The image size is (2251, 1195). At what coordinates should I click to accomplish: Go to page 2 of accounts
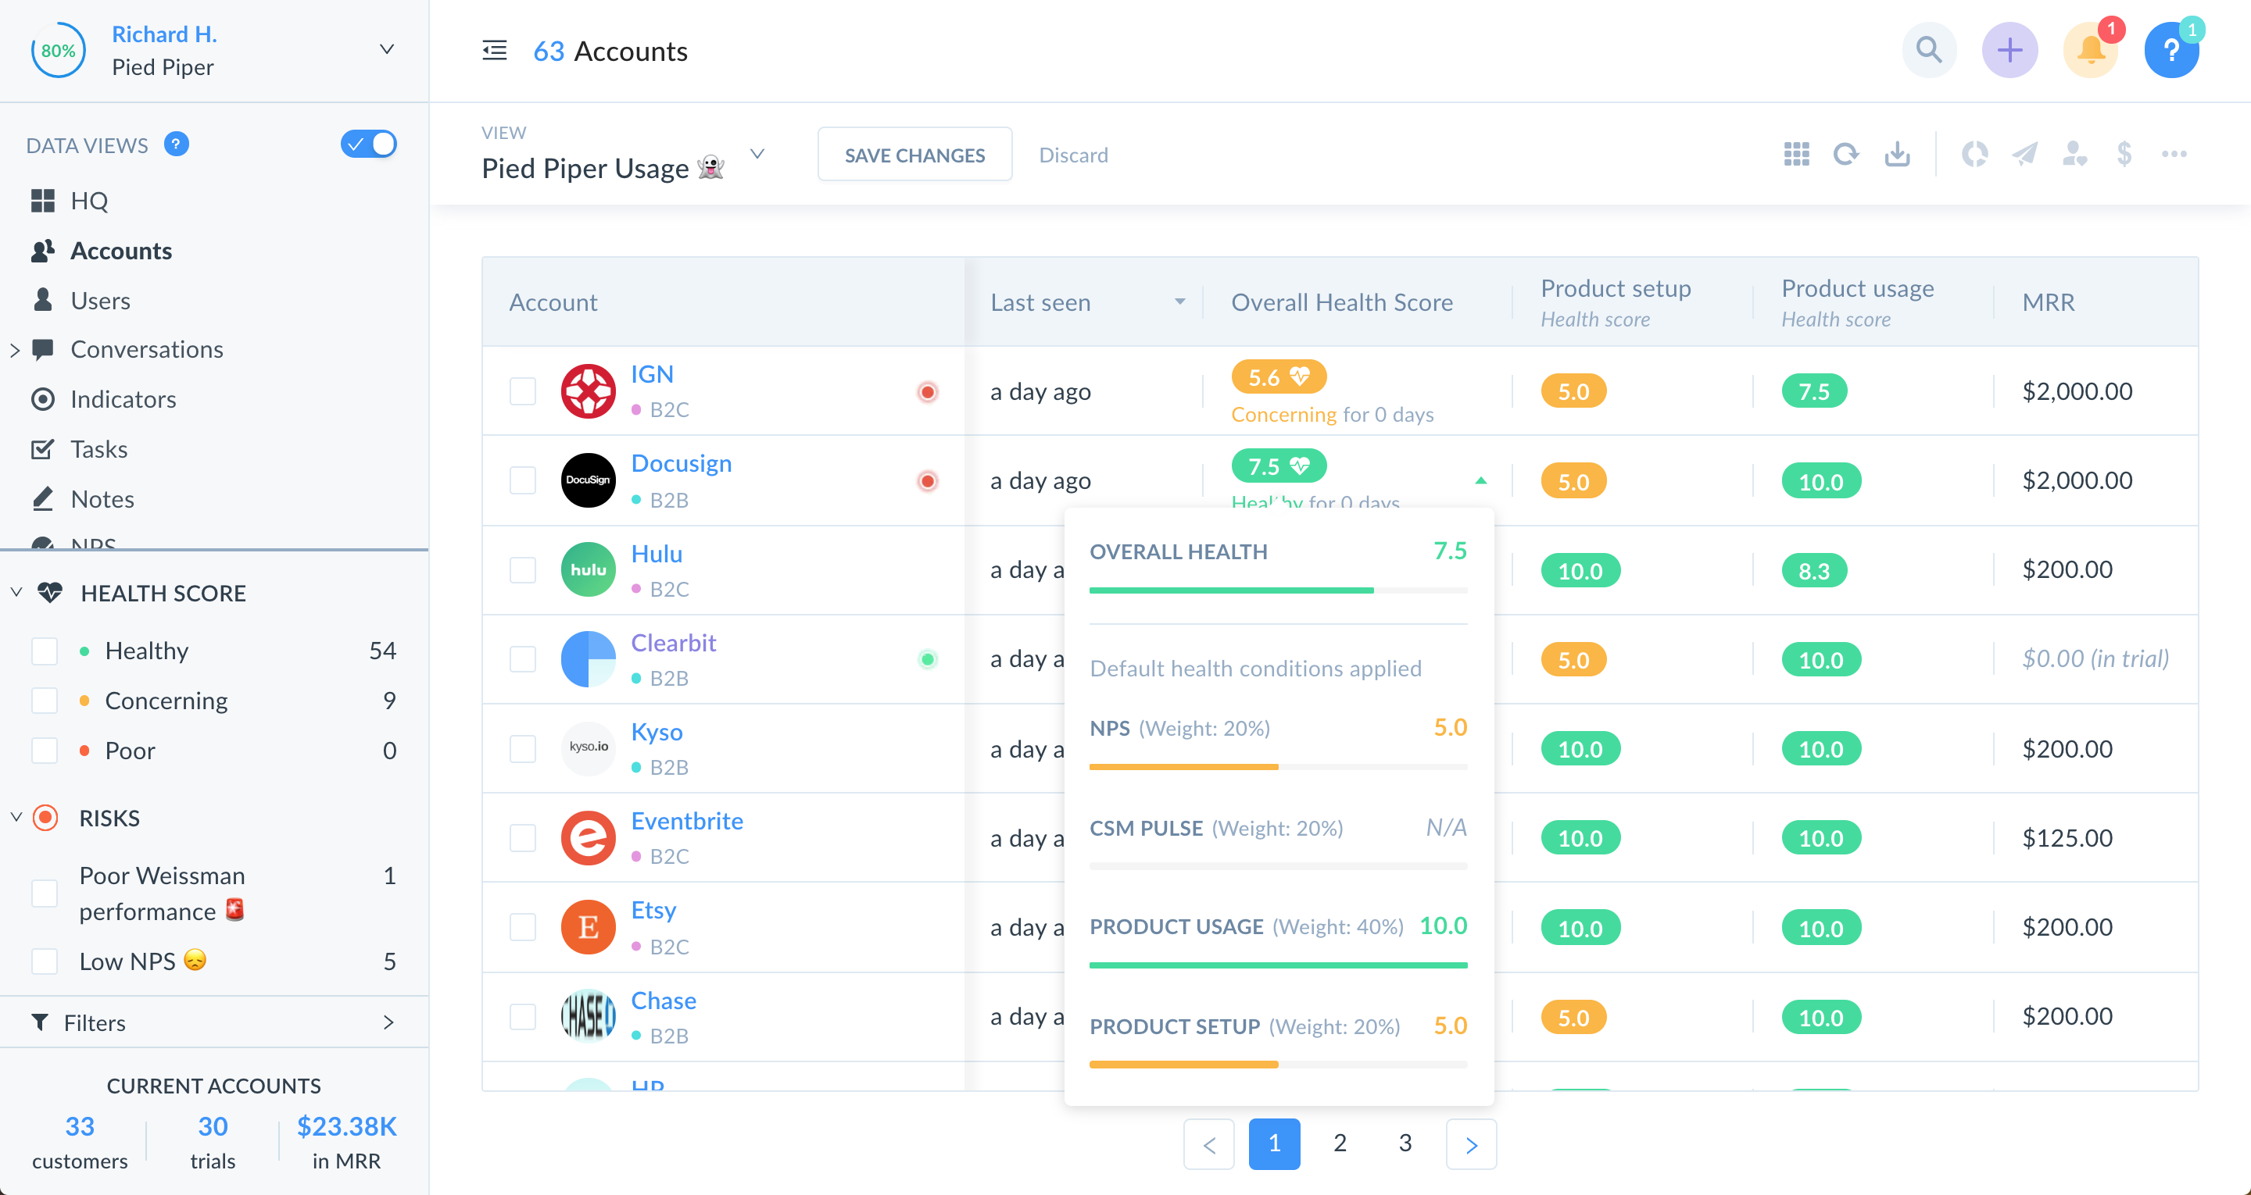1340,1143
